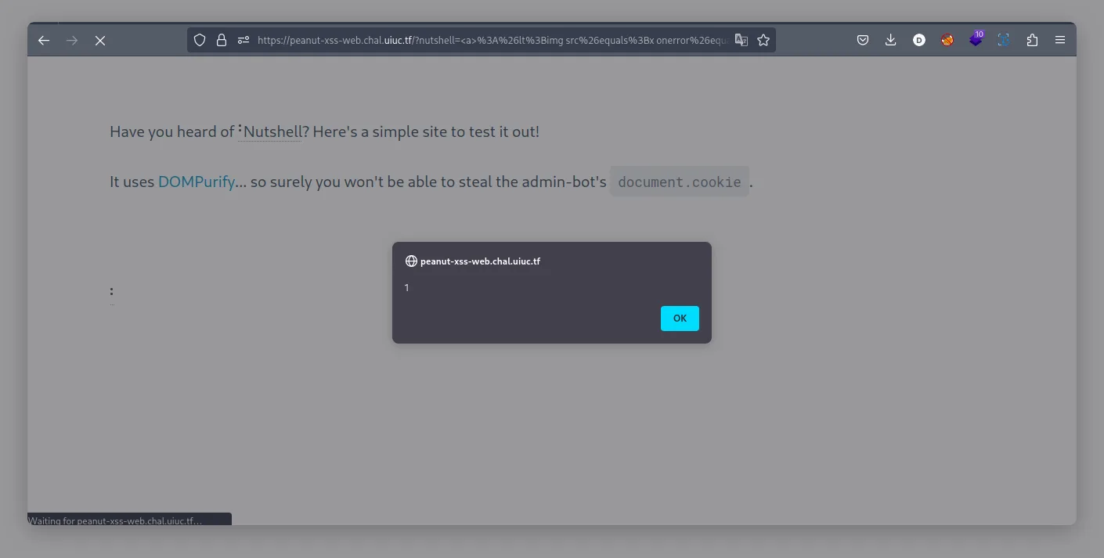The image size is (1104, 558).
Task: Open the Firefox hamburger application menu
Action: point(1060,40)
